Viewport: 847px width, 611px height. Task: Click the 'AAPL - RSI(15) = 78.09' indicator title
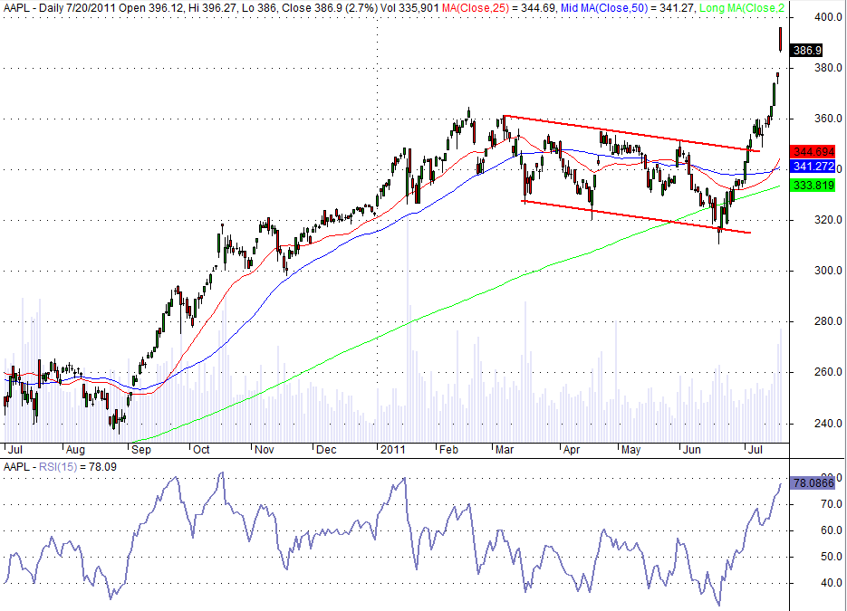(x=60, y=467)
